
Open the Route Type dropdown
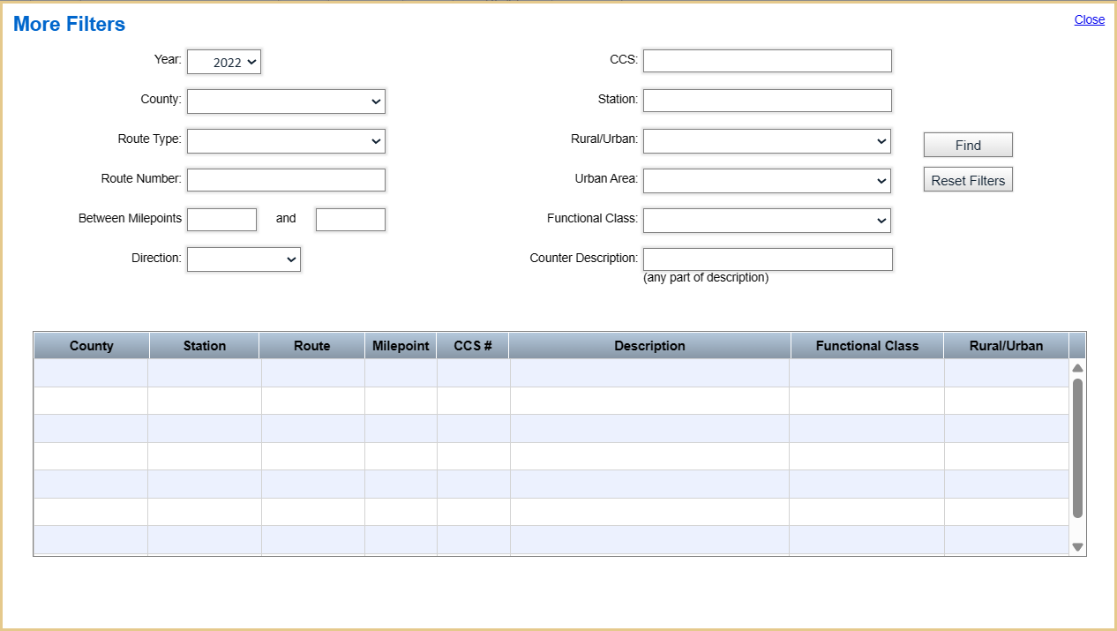[x=285, y=140]
